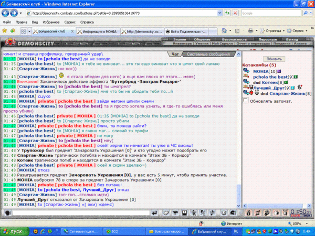
Task: Switch to Информация о МОНIА browser tab
Action: click(98, 31)
